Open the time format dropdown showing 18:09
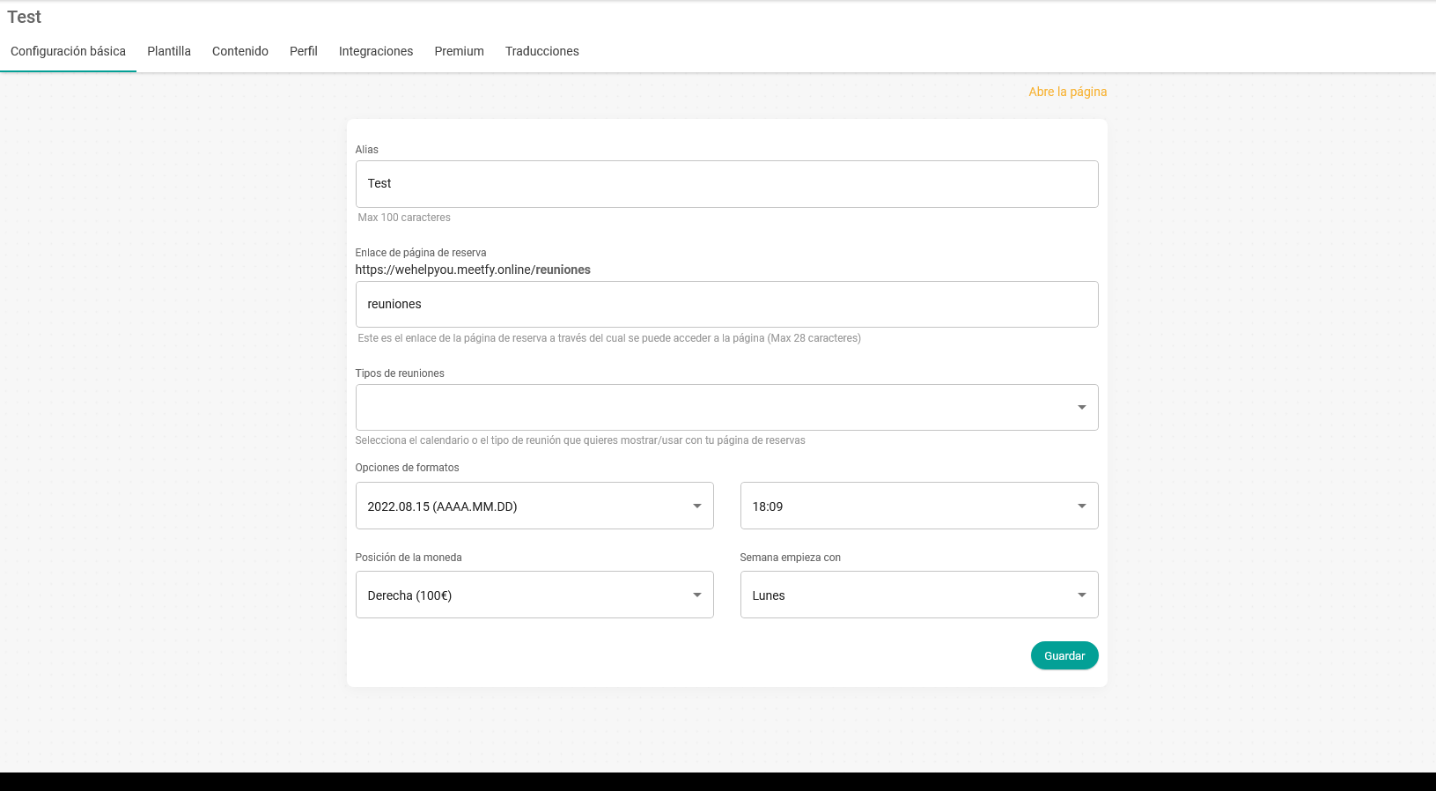 [919, 506]
